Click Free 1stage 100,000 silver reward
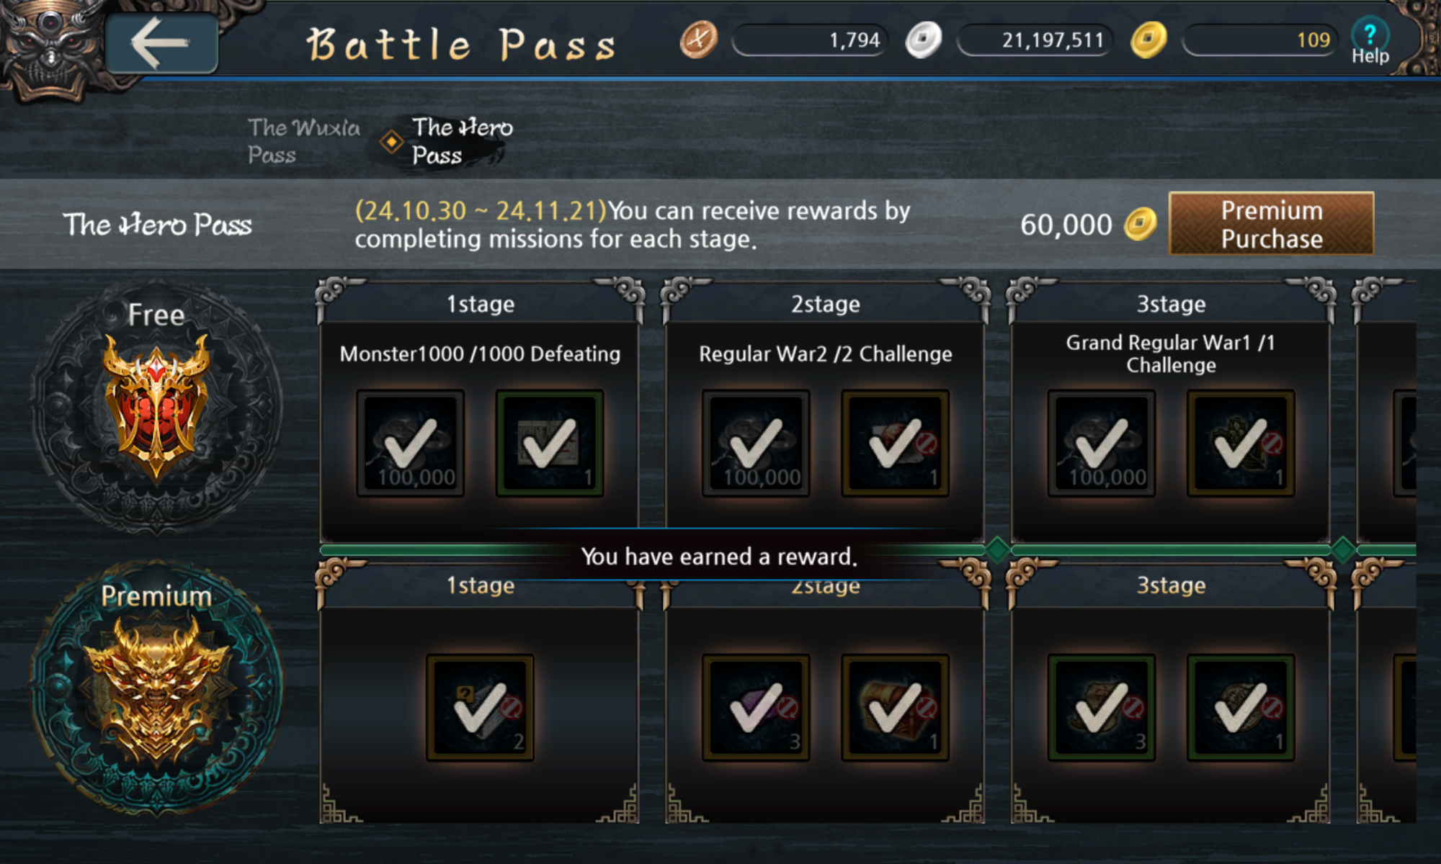 coord(411,444)
